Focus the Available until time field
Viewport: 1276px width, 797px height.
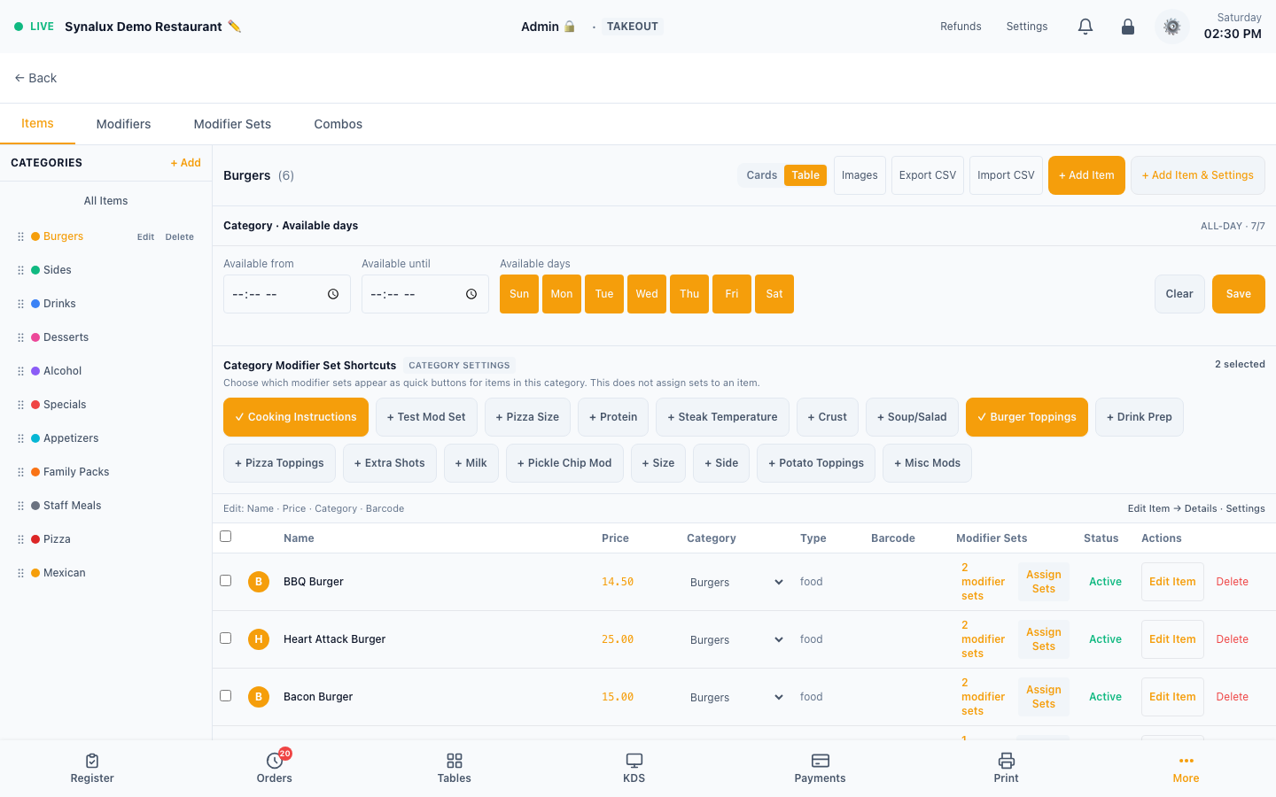tap(425, 294)
